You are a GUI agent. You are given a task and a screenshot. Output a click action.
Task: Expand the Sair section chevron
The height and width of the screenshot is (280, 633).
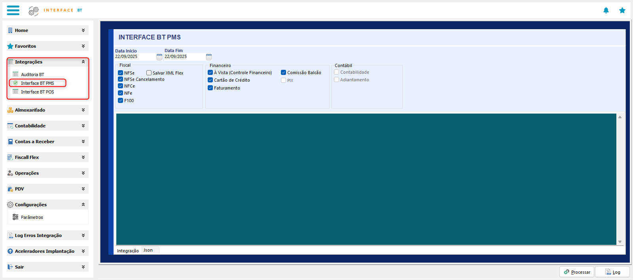(83, 267)
